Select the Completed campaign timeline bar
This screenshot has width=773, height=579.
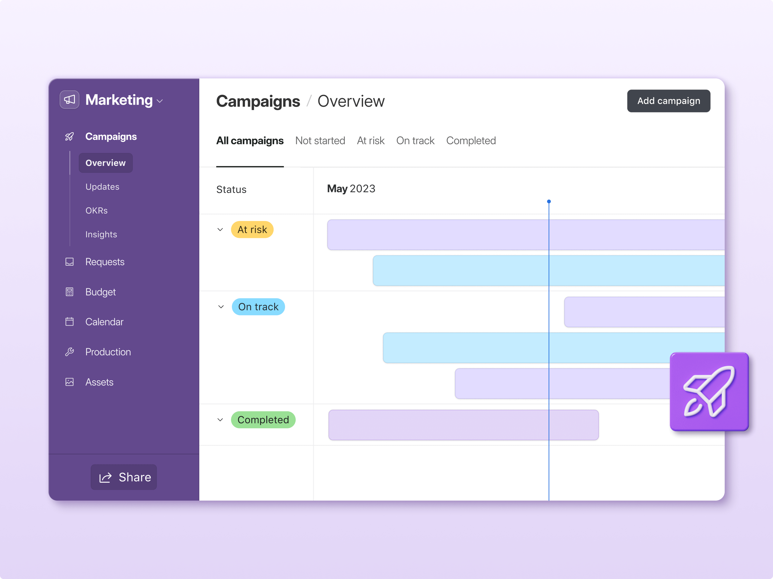pyautogui.click(x=463, y=425)
